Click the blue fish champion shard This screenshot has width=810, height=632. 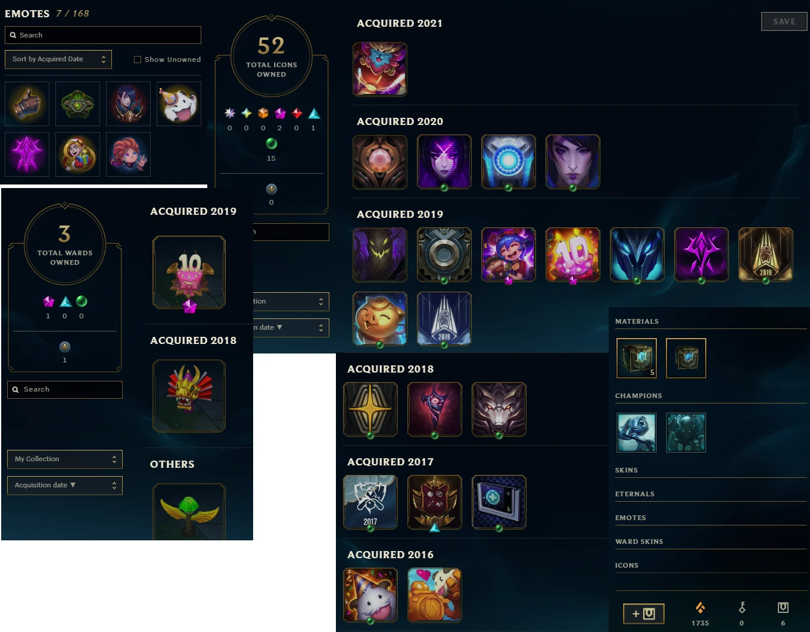click(x=637, y=433)
